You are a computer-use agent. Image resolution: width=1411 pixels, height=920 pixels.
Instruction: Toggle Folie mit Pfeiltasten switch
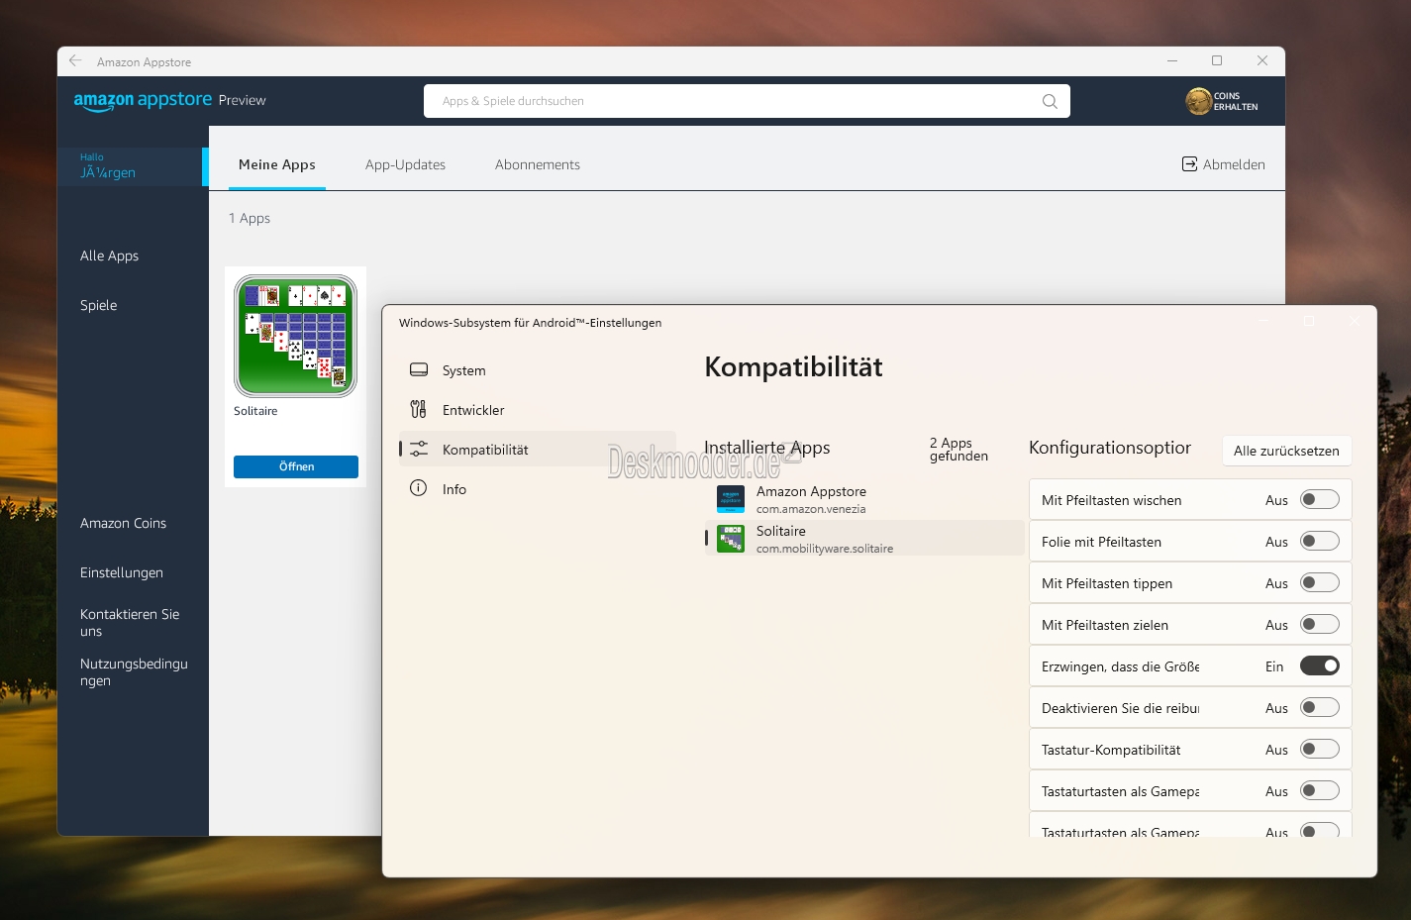pos(1320,541)
